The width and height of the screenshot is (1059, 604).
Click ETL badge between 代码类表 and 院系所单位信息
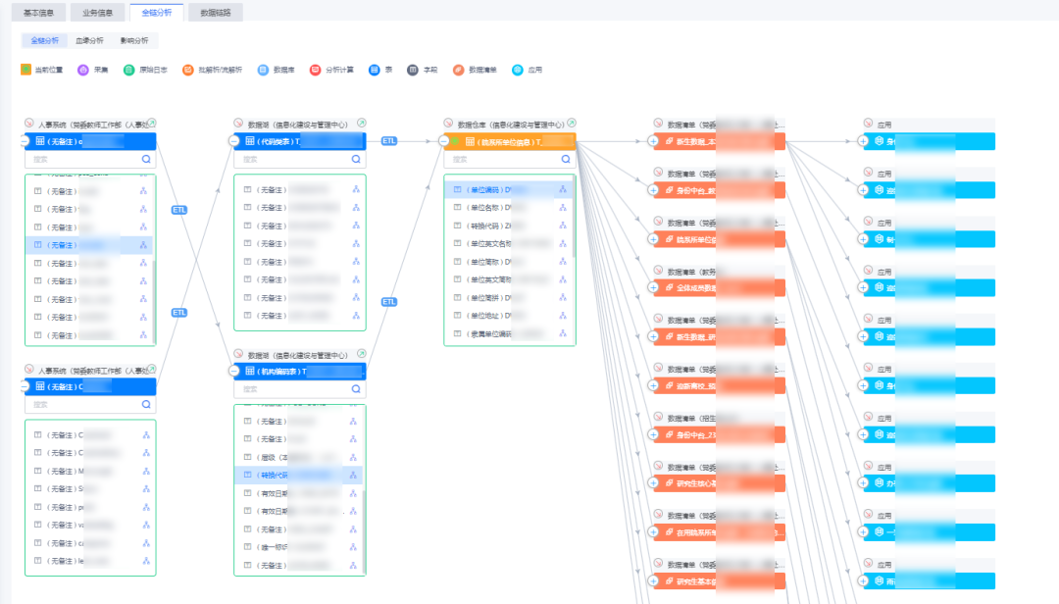[389, 141]
